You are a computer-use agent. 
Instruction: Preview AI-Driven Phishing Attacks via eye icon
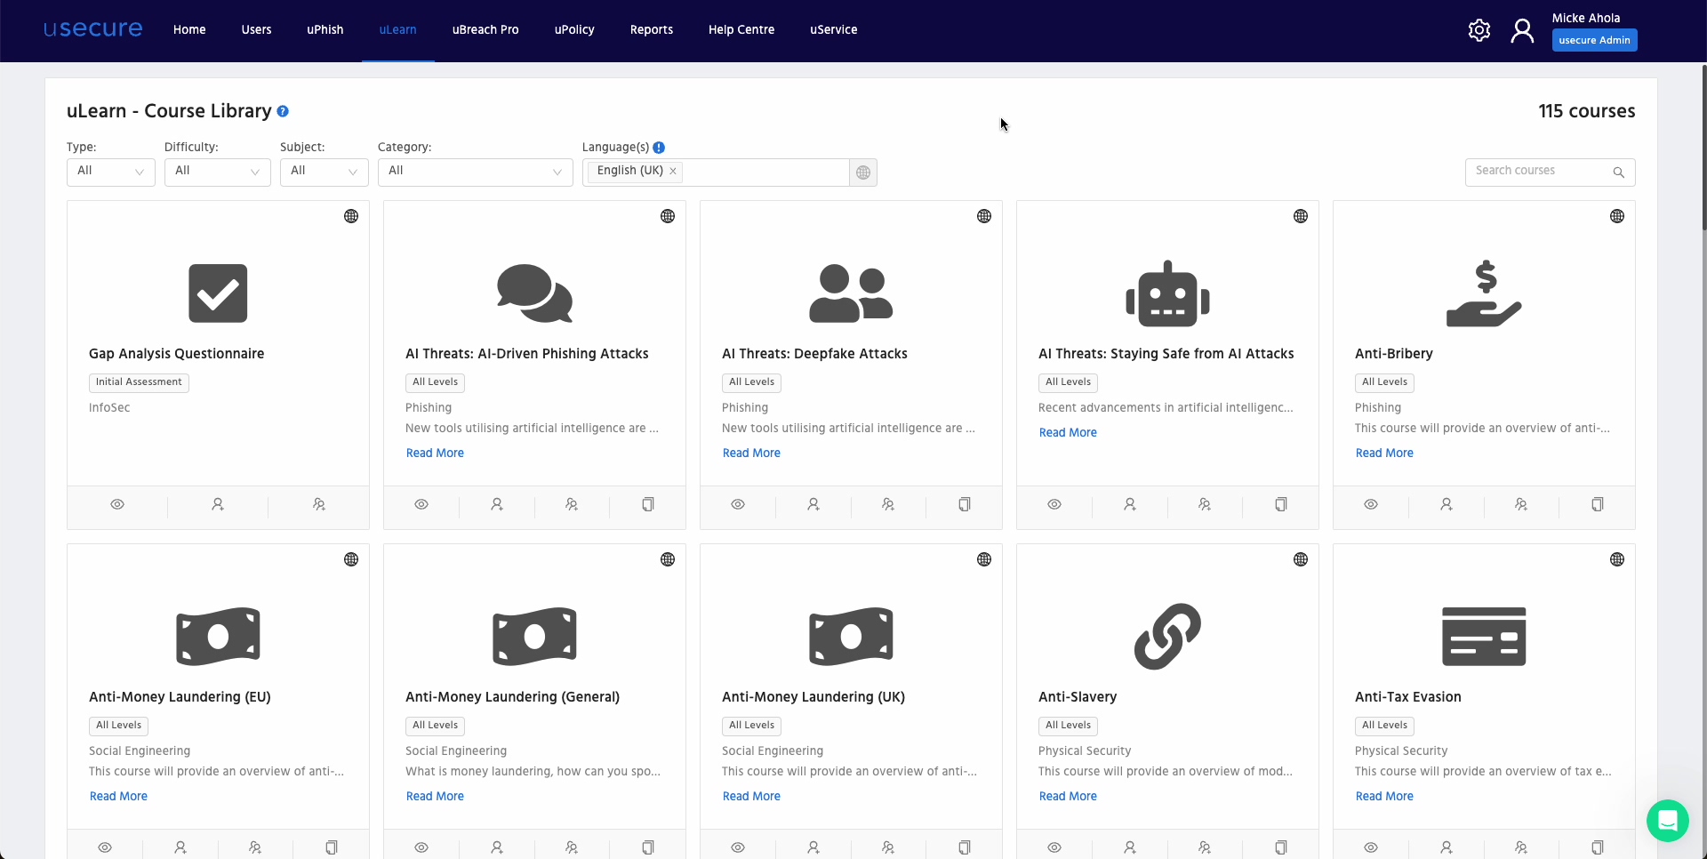point(421,505)
